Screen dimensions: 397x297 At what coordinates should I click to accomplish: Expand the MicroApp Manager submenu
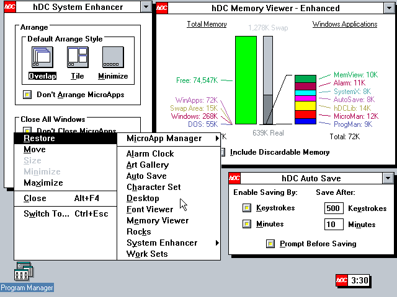pyautogui.click(x=168, y=139)
